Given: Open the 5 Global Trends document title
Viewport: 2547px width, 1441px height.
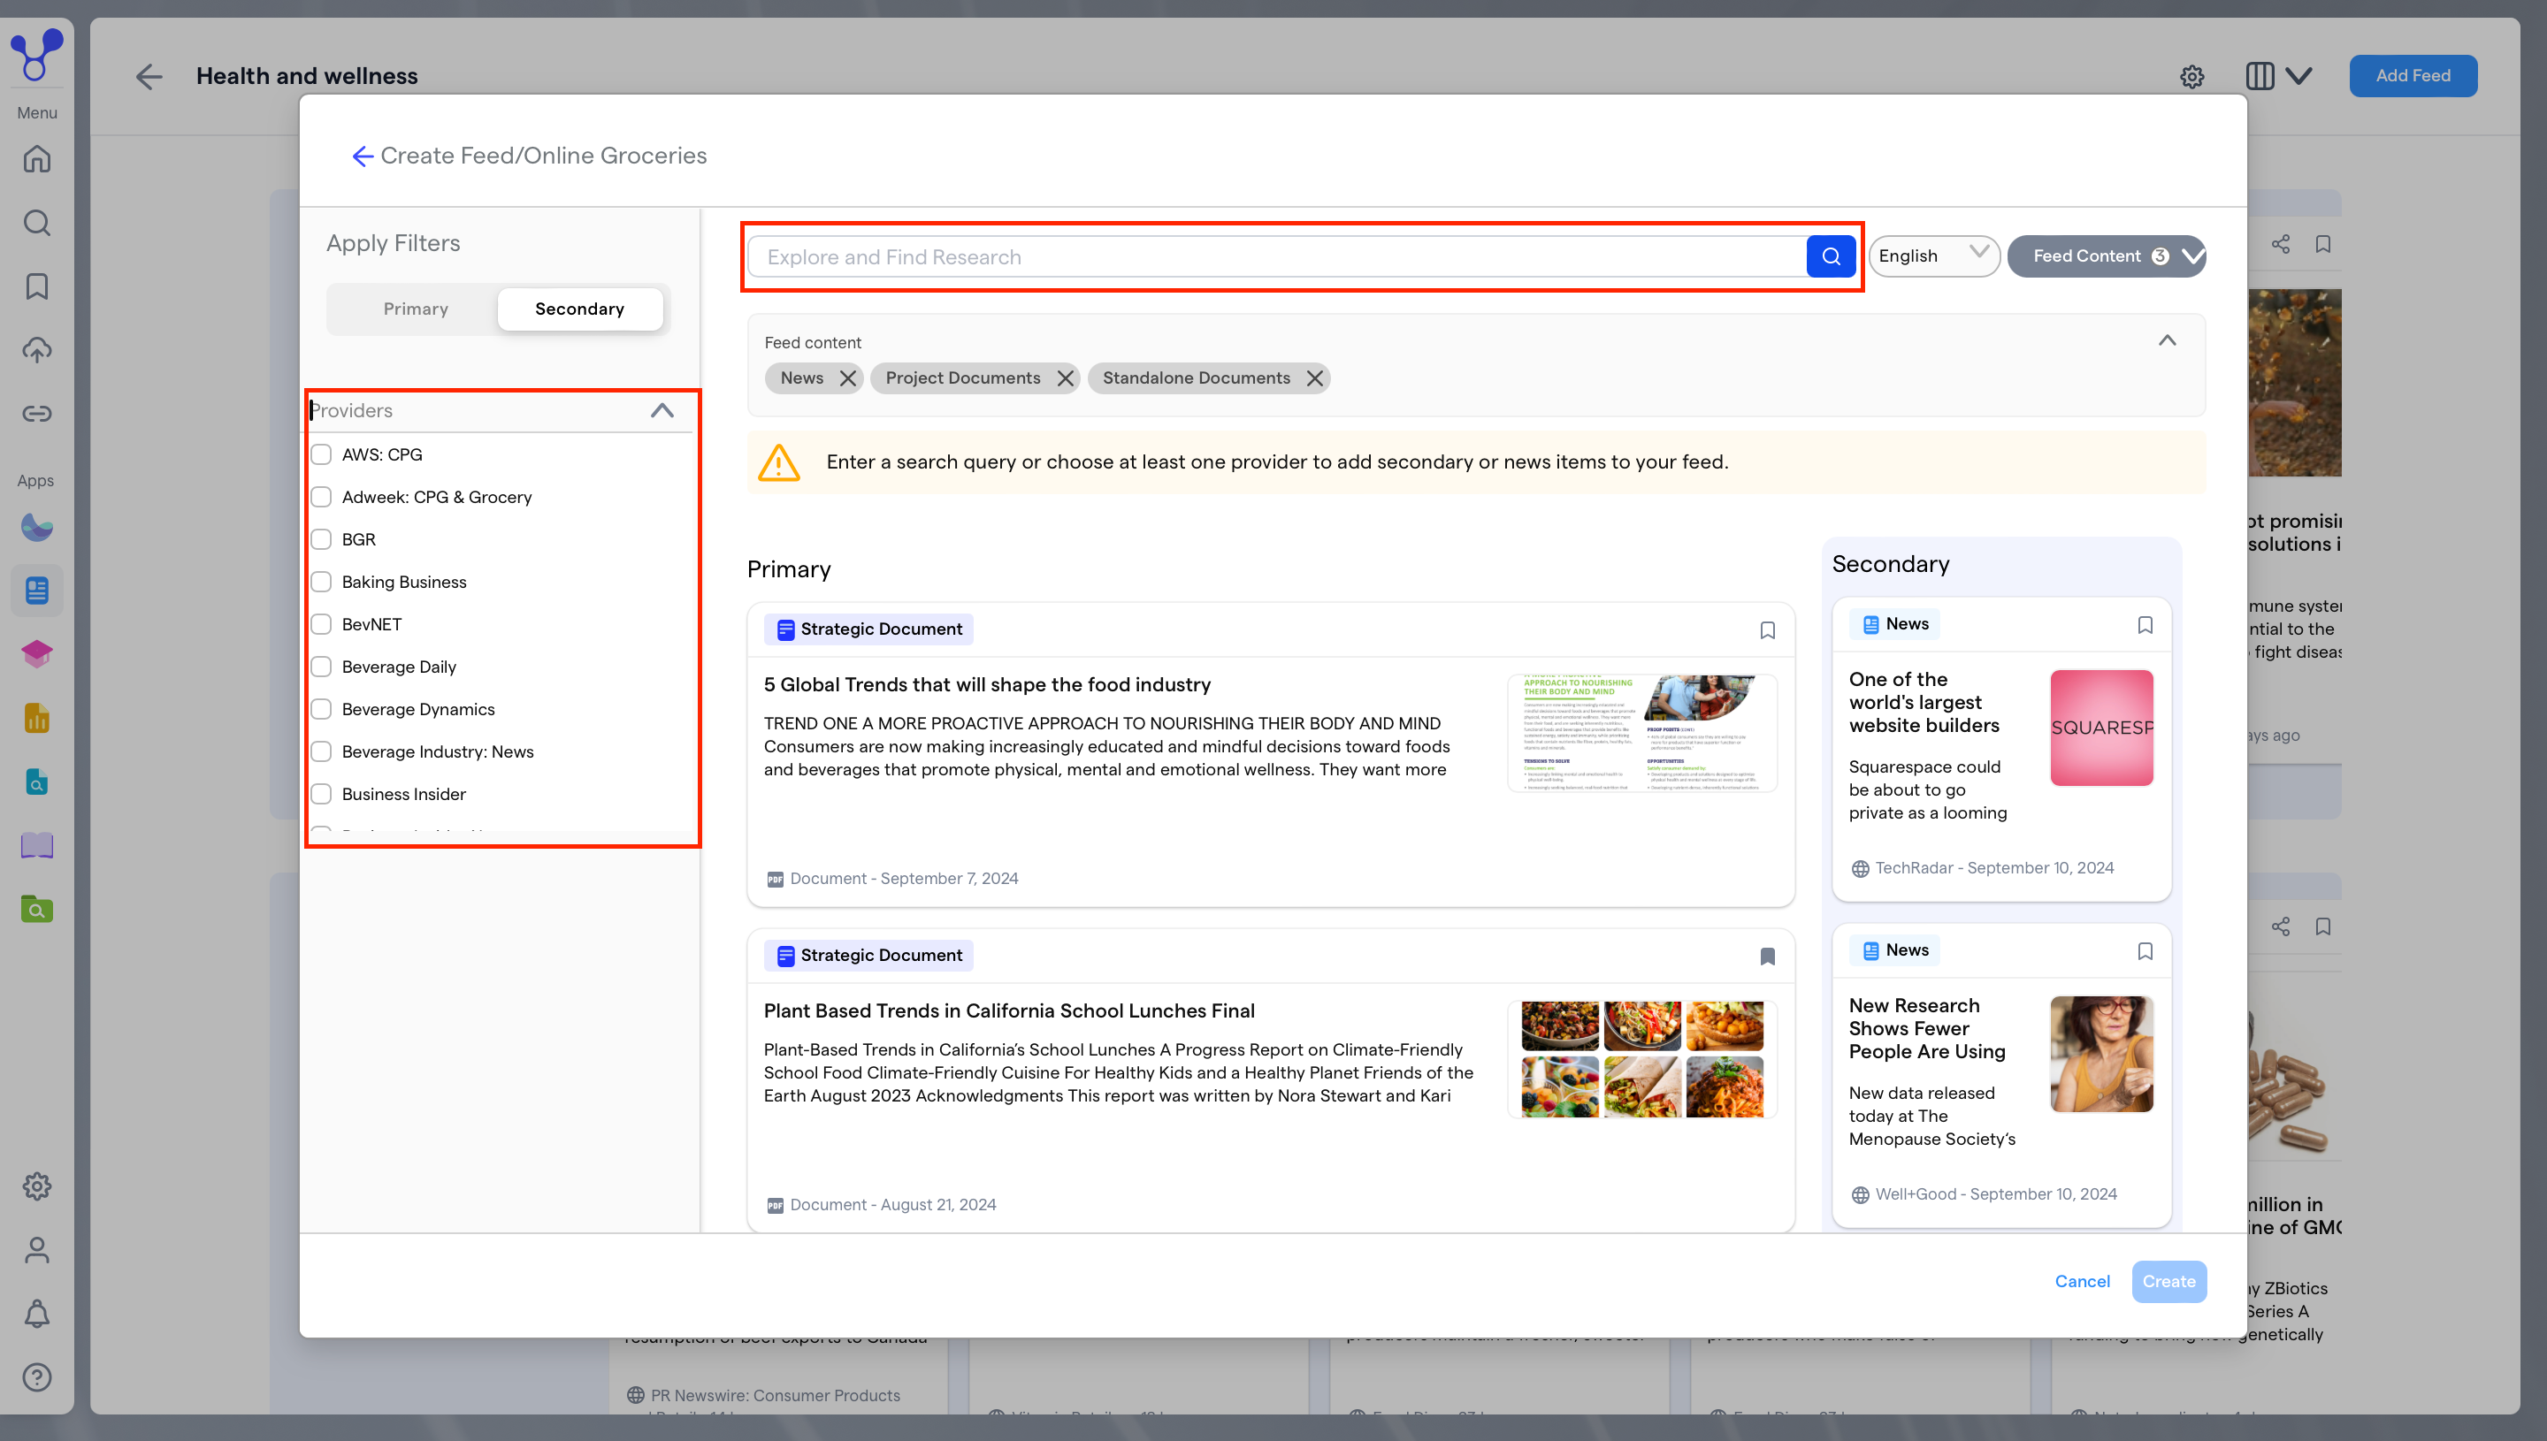Looking at the screenshot, I should tap(987, 685).
